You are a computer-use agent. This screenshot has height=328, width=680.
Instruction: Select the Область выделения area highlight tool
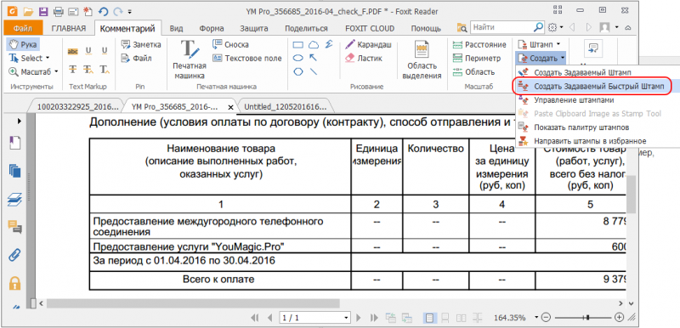[x=422, y=59]
